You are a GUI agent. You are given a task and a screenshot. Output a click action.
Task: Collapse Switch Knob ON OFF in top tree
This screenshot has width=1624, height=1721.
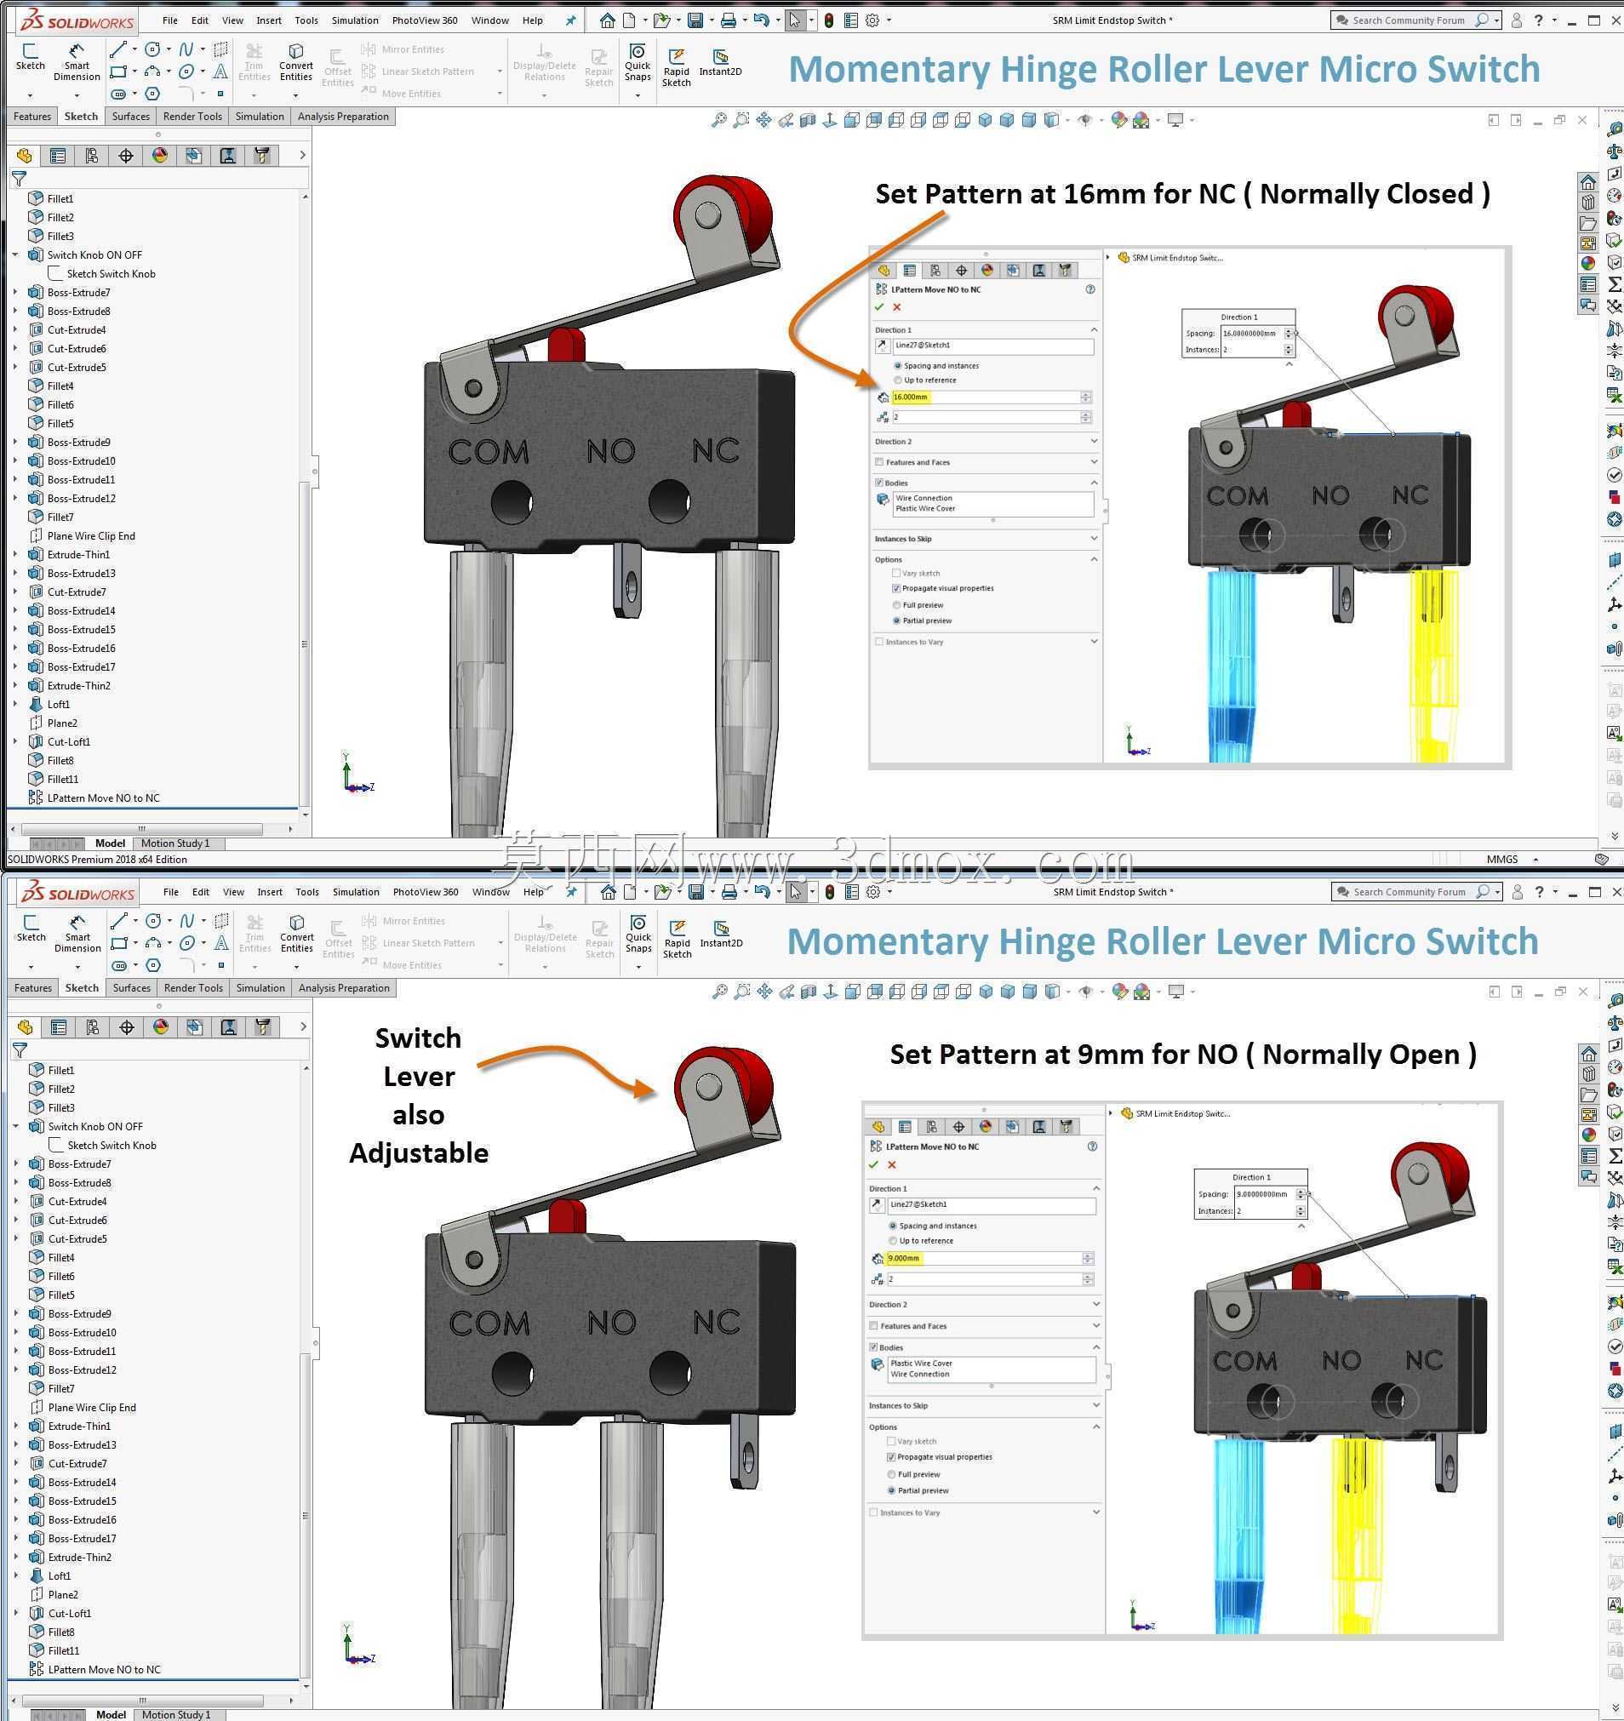(15, 255)
